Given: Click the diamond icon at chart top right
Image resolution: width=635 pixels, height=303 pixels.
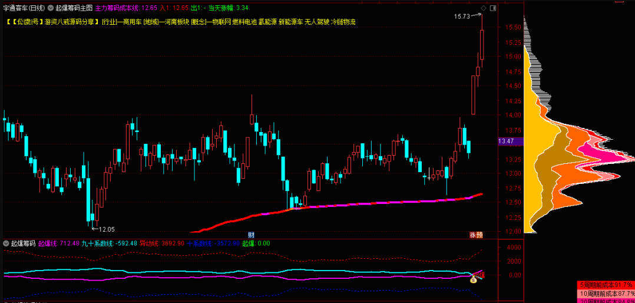Looking at the screenshot, I should click(x=483, y=8).
